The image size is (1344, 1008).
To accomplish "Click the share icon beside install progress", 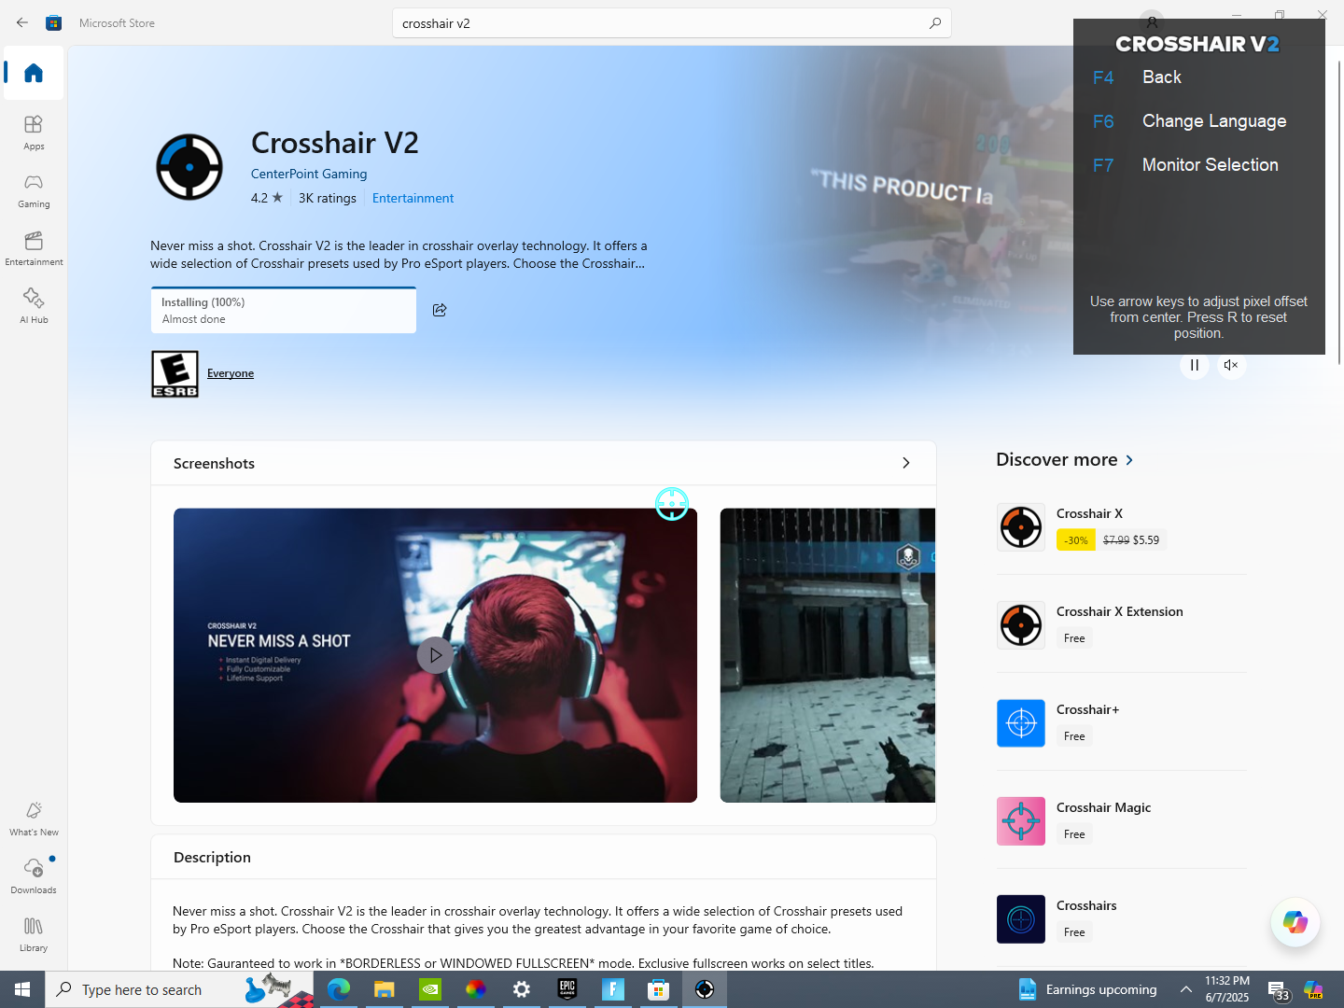I will click(x=440, y=310).
